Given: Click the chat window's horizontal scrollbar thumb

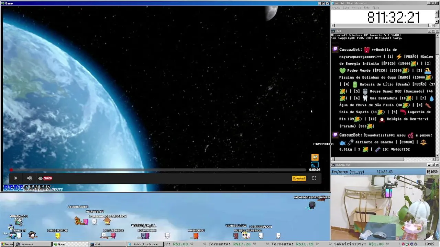Looking at the screenshot, I should (x=369, y=159).
